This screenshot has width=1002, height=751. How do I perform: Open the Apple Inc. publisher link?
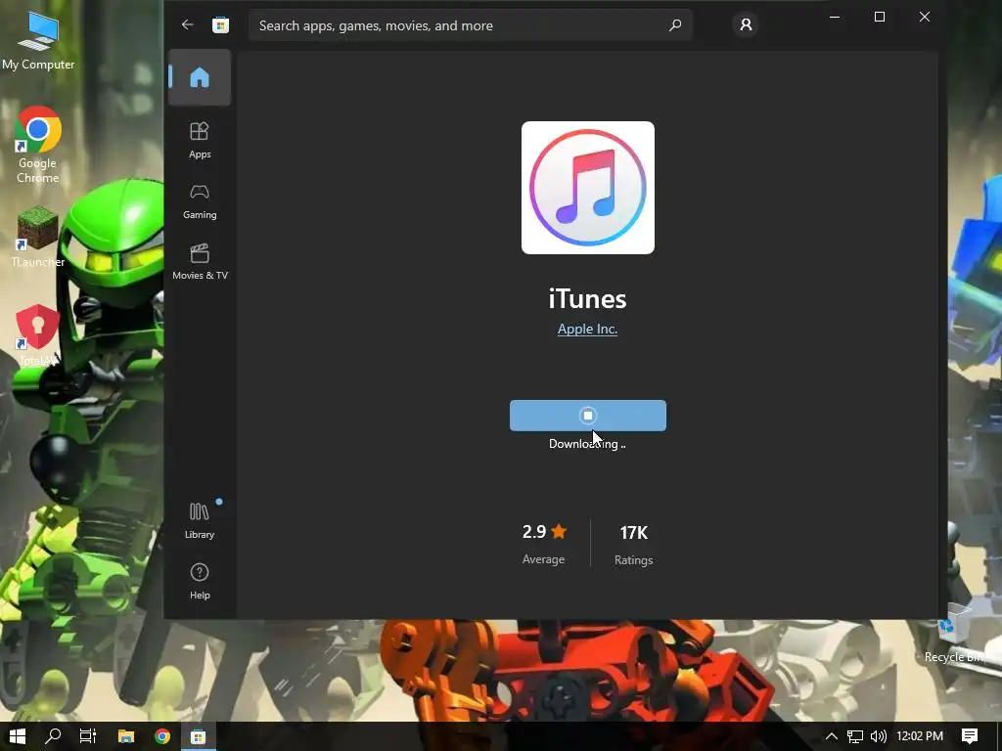587,329
